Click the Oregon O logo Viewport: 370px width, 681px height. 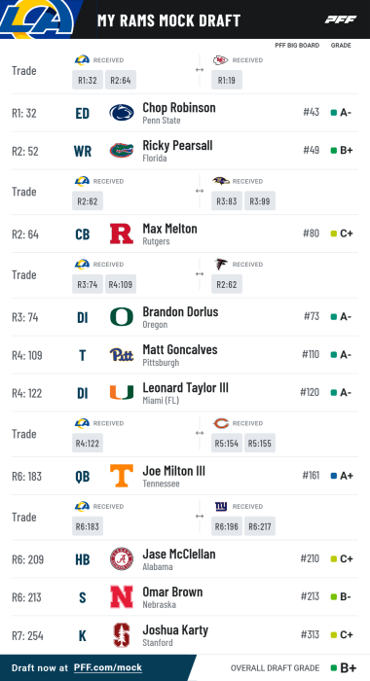122,317
